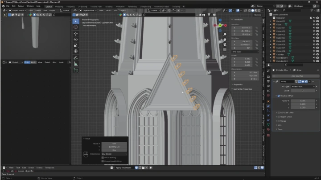Select the Measure tool
The image size is (321, 180).
[x=76, y=64]
